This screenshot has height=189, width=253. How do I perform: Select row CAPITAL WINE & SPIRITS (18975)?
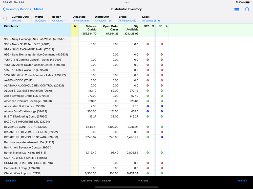(35, 158)
